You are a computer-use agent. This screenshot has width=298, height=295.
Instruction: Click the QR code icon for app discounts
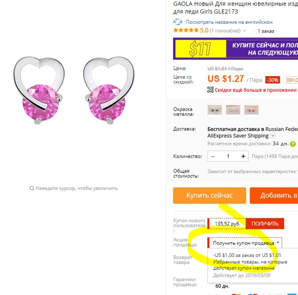click(210, 89)
